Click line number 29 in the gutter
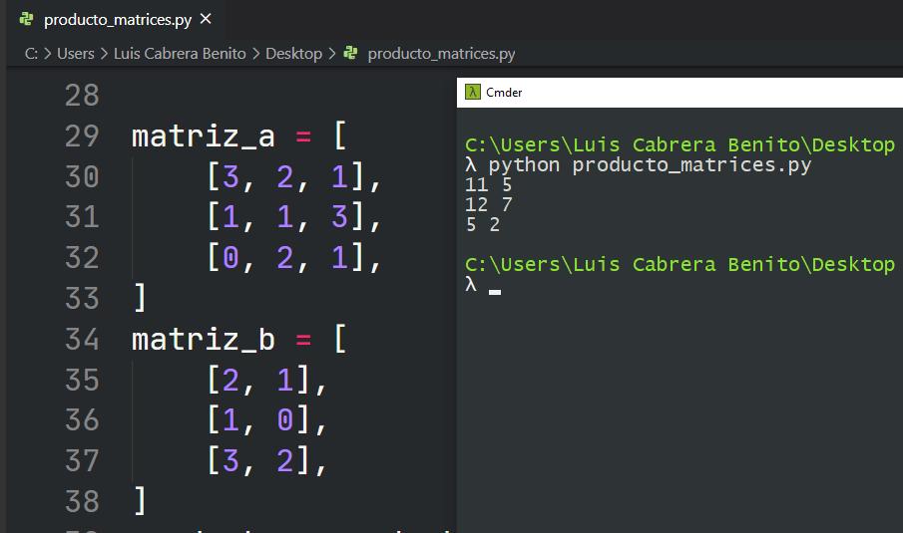The height and width of the screenshot is (533, 903). (x=82, y=135)
